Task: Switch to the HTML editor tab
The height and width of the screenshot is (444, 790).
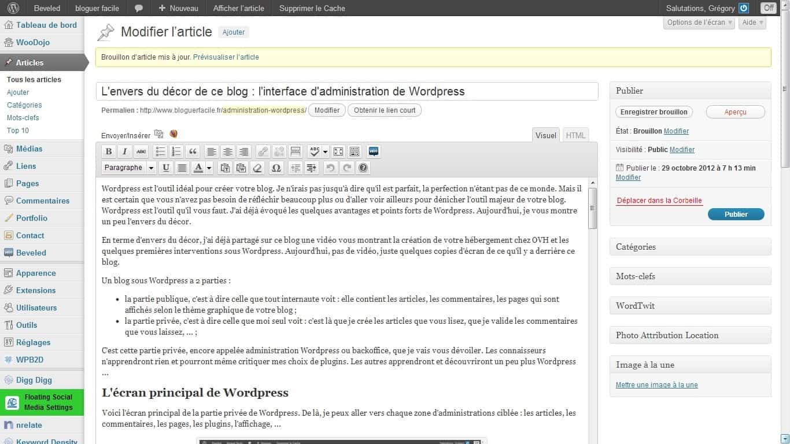Action: click(x=575, y=135)
